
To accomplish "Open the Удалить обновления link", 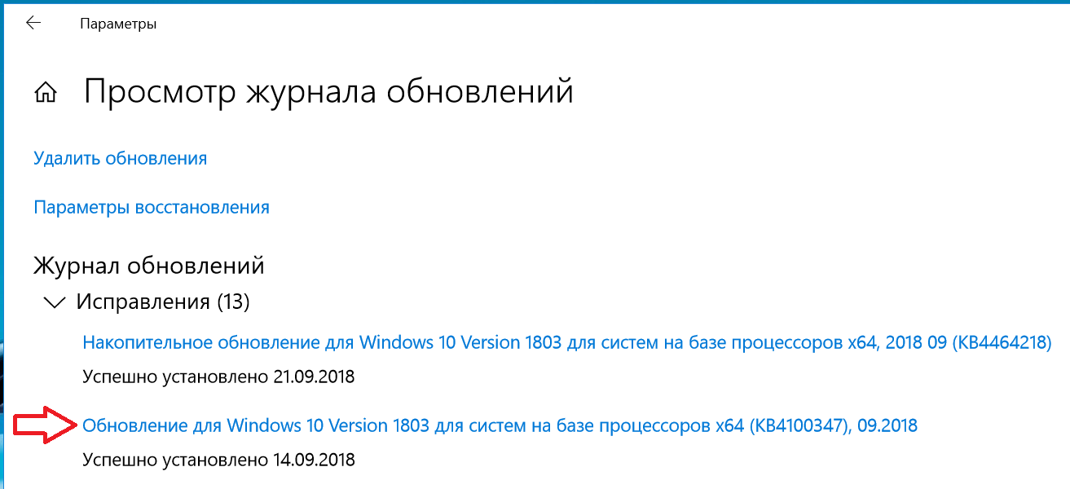I will [x=120, y=158].
